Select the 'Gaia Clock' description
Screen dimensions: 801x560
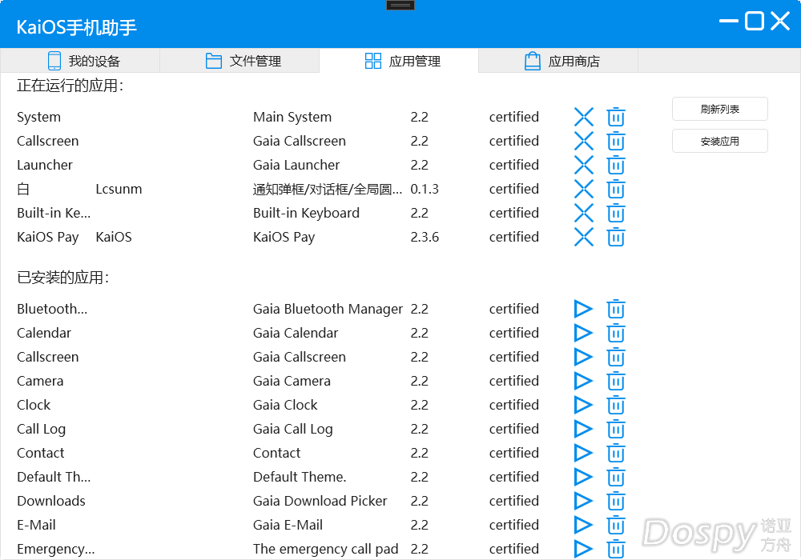tap(285, 405)
